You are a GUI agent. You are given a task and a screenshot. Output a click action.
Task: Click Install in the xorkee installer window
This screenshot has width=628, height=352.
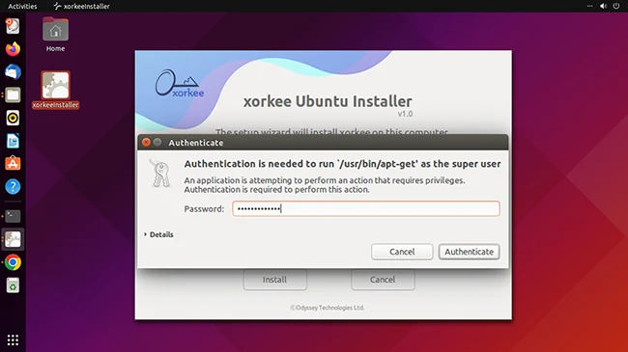tap(274, 280)
